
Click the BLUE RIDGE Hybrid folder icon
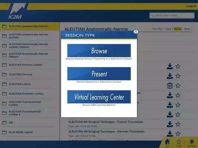click(x=4, y=132)
